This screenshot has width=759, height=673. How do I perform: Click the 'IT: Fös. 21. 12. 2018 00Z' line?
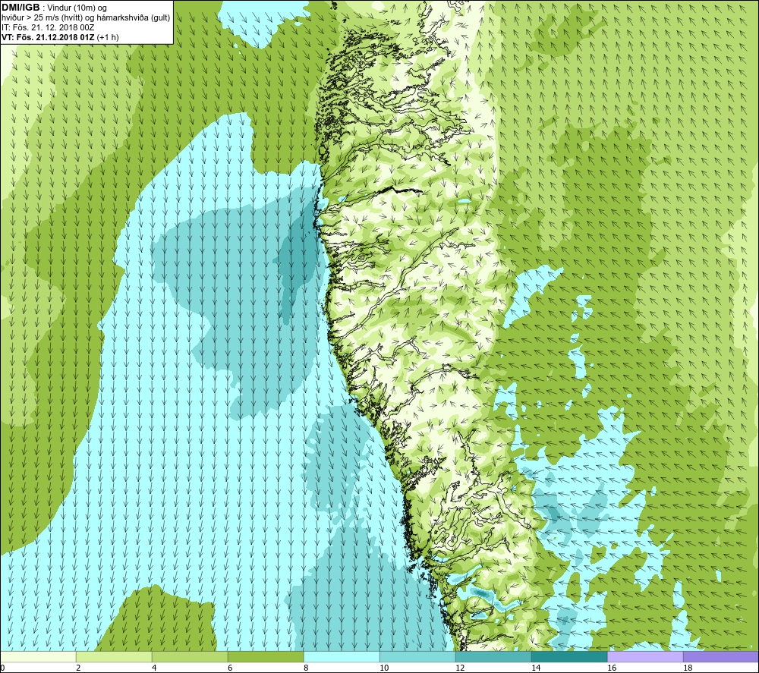point(48,27)
